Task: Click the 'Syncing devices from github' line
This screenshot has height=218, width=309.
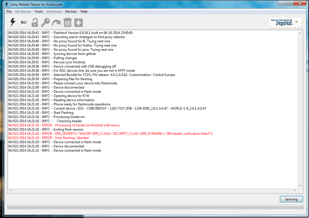Action: [52, 54]
